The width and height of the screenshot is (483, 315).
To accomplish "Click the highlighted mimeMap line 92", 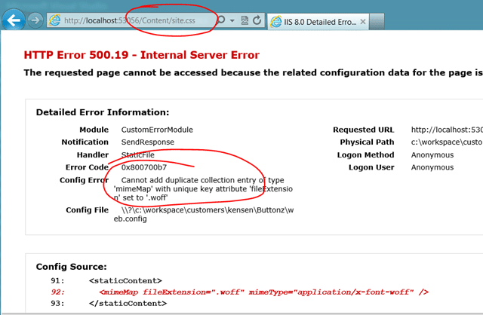I will [x=263, y=292].
